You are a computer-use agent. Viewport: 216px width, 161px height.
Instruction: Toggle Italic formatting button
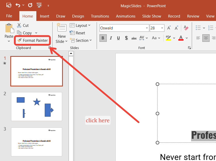point(111,38)
